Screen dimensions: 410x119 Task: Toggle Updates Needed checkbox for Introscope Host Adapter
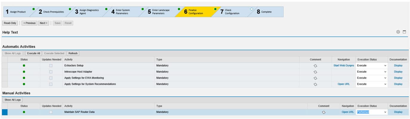click(51, 72)
